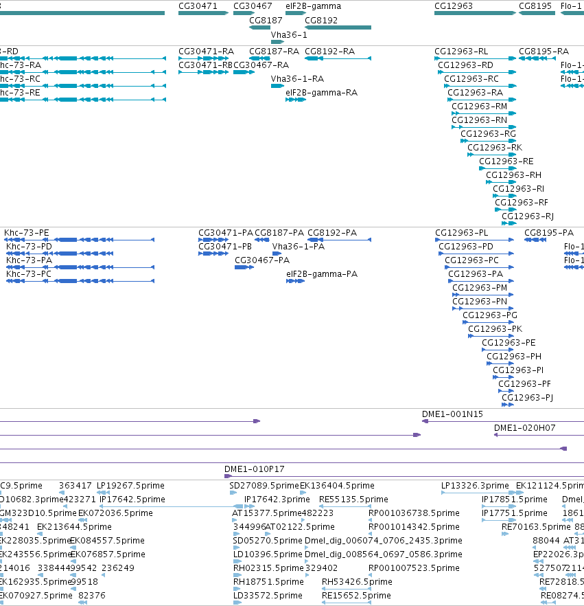
Task: Select protein Khc-73-PC
Action: [80, 281]
